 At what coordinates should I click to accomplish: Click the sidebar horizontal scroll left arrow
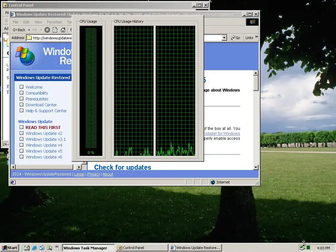tap(13, 167)
